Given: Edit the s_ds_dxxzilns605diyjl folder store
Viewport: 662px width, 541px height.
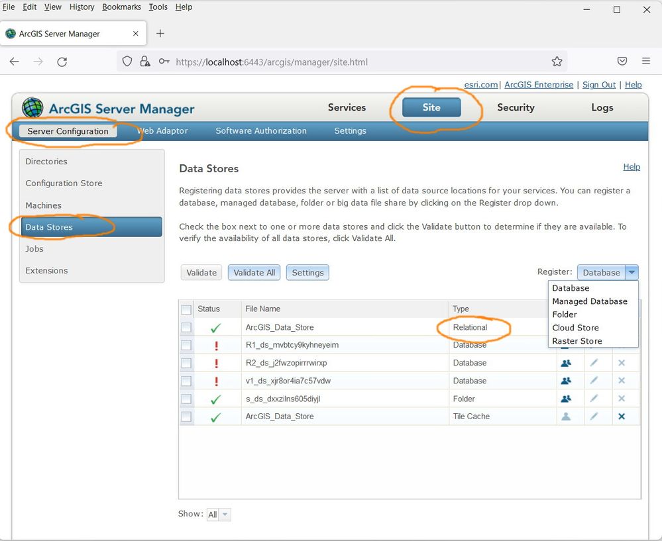Looking at the screenshot, I should pyautogui.click(x=594, y=399).
